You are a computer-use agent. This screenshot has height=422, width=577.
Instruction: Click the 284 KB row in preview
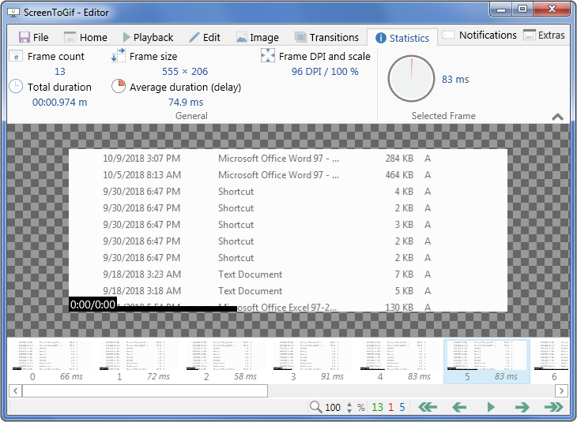pos(288,159)
